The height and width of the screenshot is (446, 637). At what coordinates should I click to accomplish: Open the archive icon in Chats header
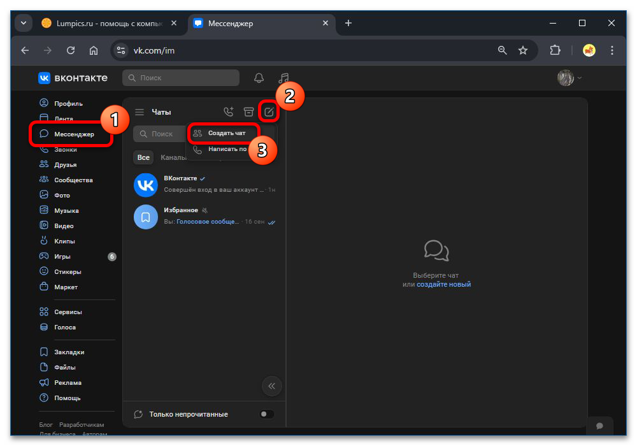point(248,111)
